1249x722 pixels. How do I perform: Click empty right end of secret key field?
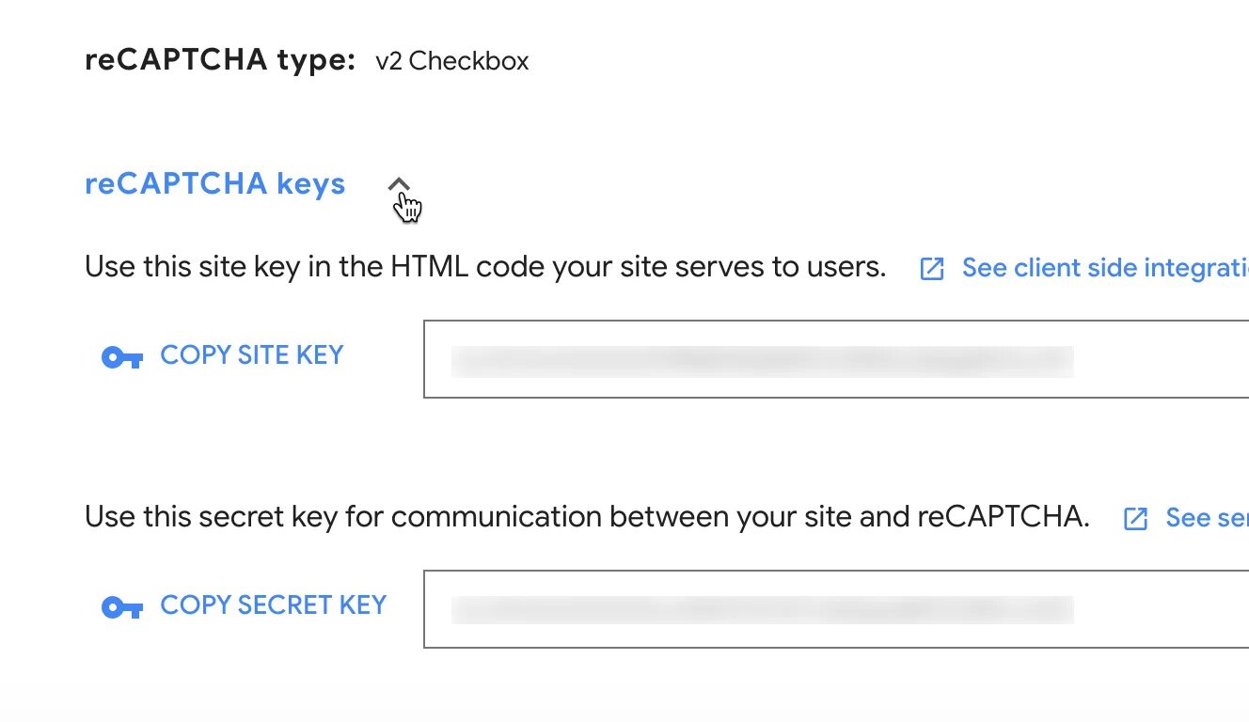click(1166, 609)
